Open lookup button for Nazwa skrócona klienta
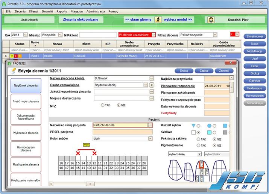This screenshot has height=194, width=269. 152,78
